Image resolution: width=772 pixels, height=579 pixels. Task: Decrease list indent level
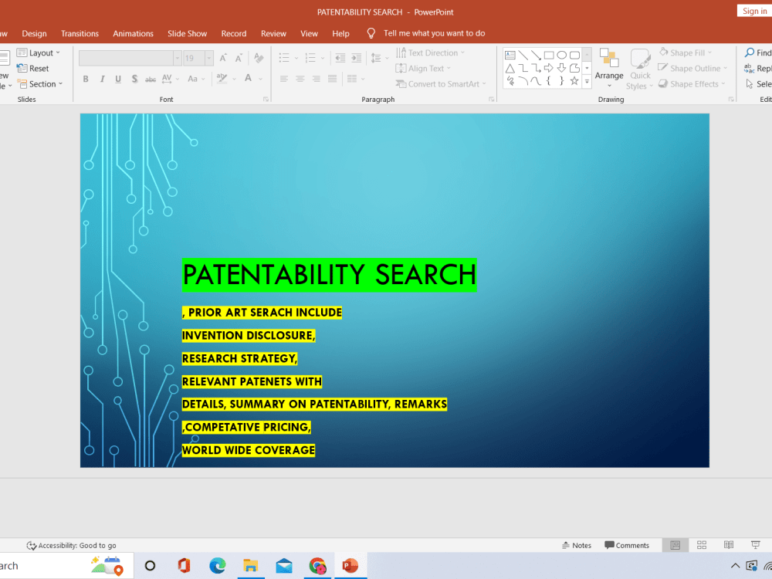[x=340, y=58]
